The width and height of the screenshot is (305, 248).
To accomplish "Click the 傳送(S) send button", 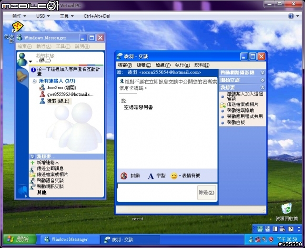I will (x=206, y=193).
